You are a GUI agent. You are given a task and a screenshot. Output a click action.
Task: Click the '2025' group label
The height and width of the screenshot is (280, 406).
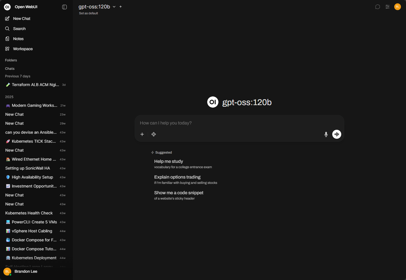[9, 97]
